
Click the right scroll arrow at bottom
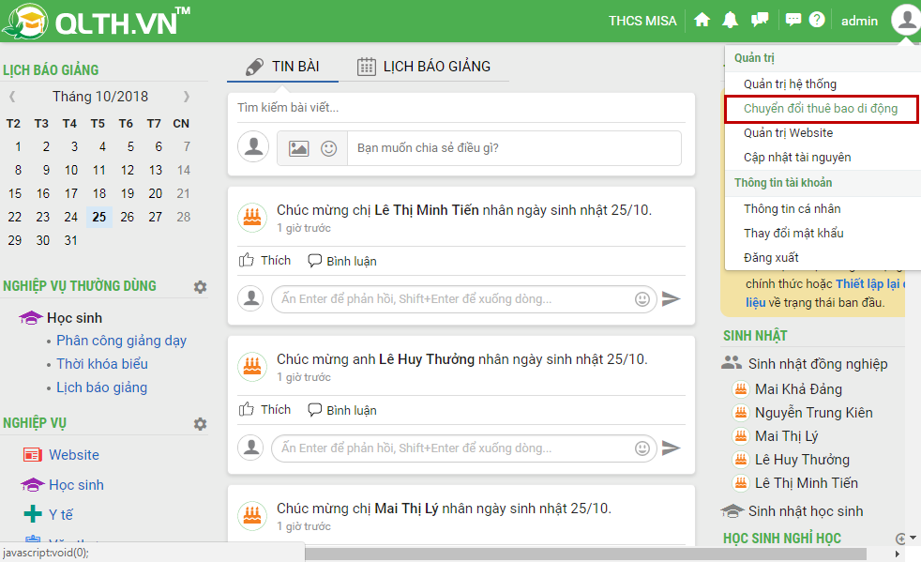tap(898, 554)
